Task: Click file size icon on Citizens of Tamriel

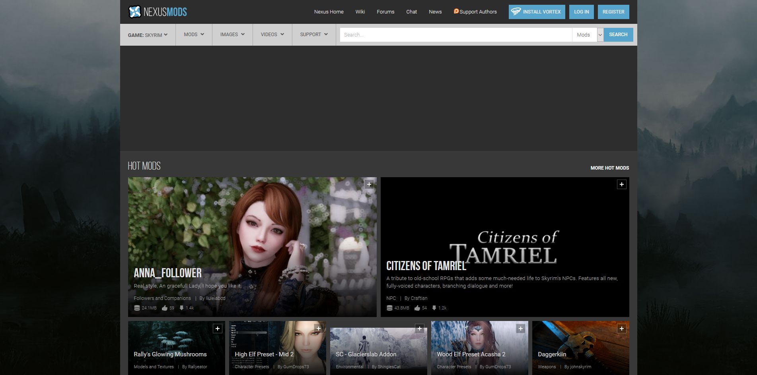Action: point(389,308)
